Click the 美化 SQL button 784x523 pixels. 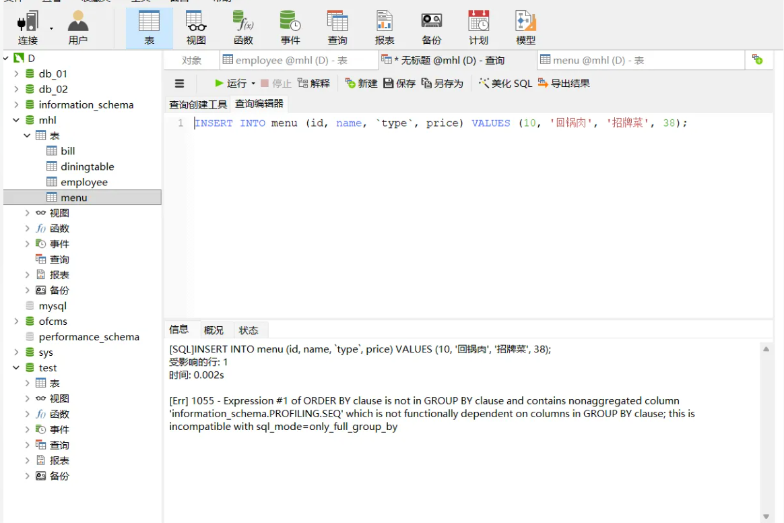pyautogui.click(x=505, y=84)
